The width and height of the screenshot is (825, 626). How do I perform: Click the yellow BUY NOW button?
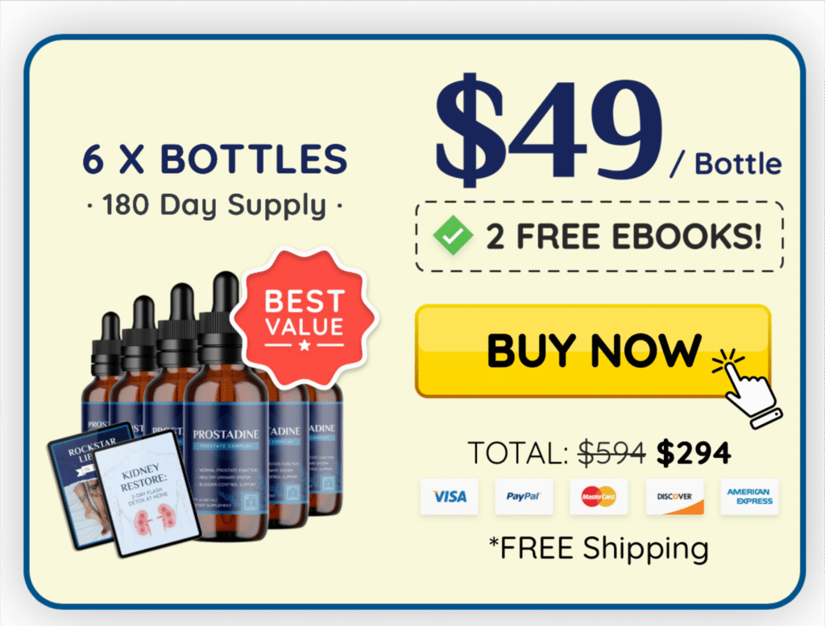pyautogui.click(x=593, y=351)
